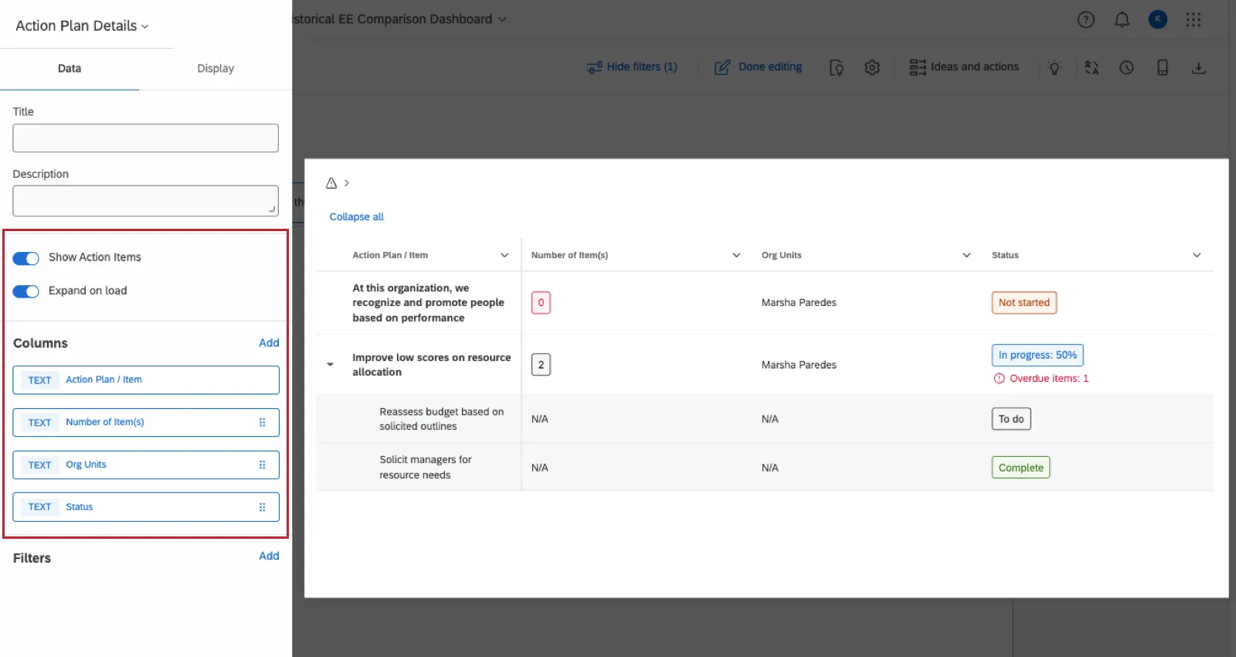
Task: Click Add next to Filters
Action: point(269,557)
